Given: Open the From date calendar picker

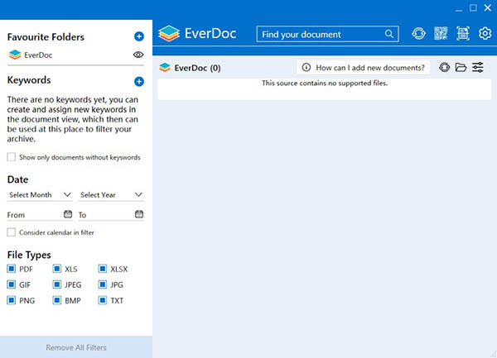Looking at the screenshot, I should (x=68, y=214).
